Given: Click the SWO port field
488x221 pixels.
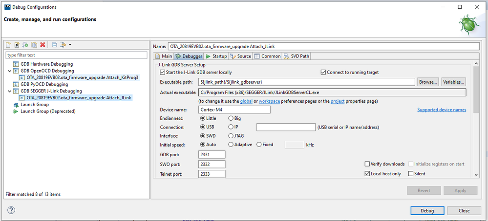Looking at the screenshot, I should pyautogui.click(x=212, y=164).
